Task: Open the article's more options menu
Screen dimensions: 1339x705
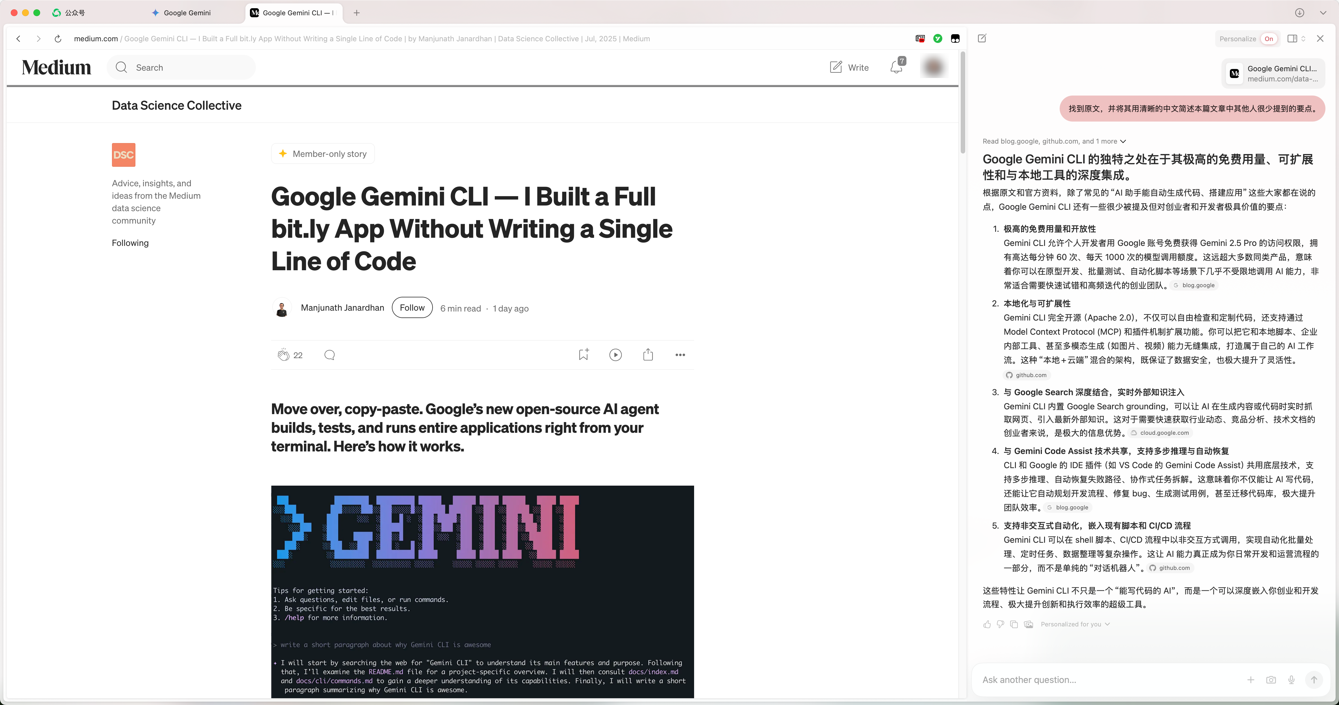Action: (680, 355)
